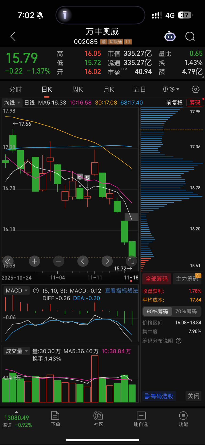Tap the 11-18 date marker

(131, 278)
